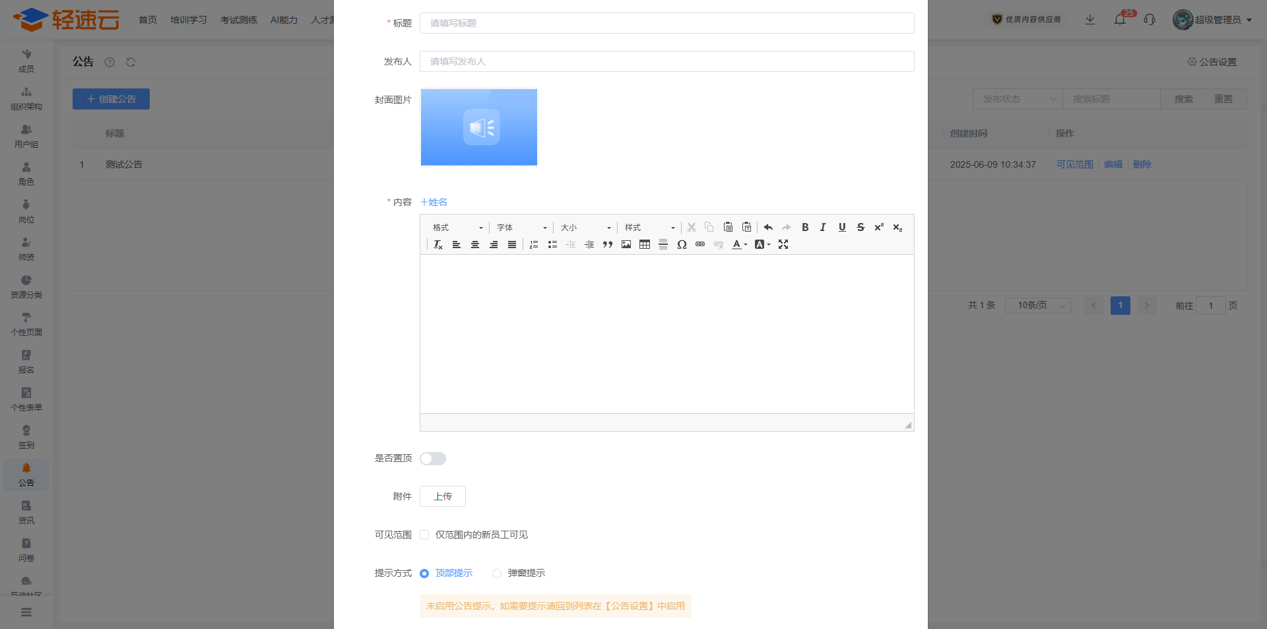
Task: Toggle bold formatting in the editor
Action: point(805,227)
